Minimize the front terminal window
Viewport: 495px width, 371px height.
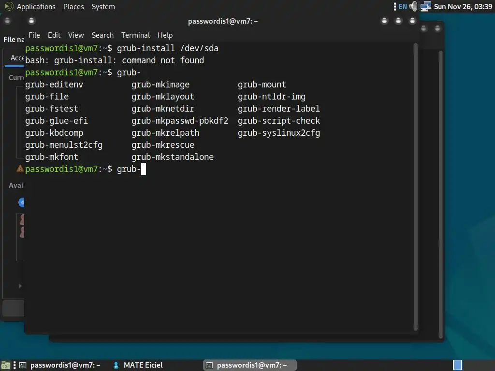click(x=384, y=21)
